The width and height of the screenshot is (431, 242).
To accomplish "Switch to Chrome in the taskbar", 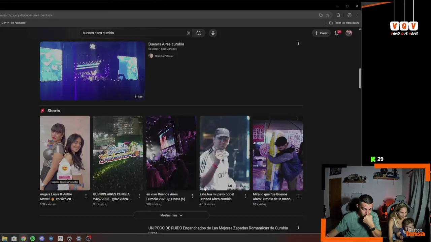I will tap(23, 239).
